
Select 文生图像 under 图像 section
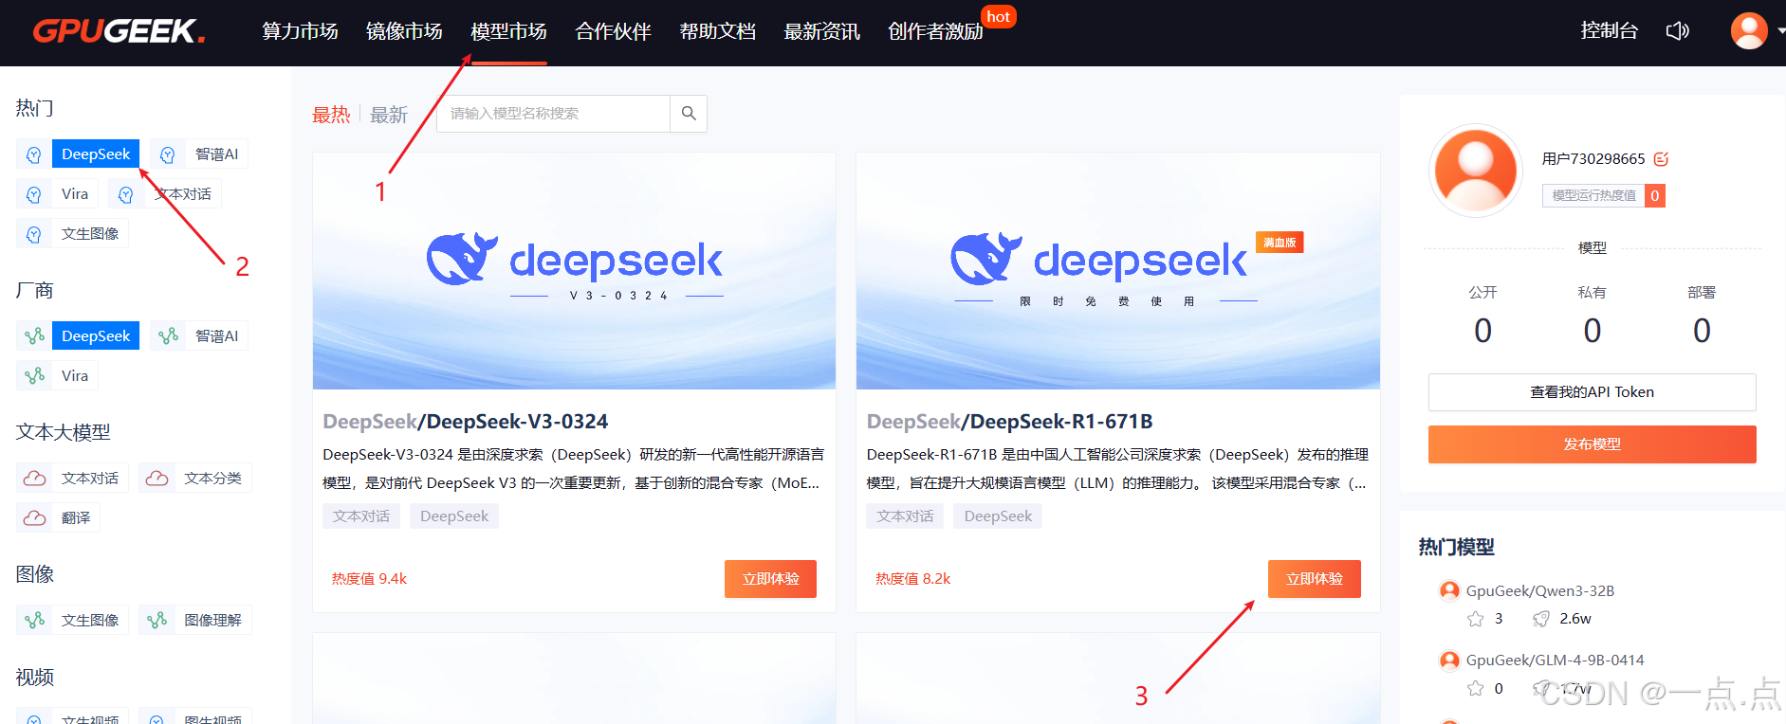pos(90,620)
